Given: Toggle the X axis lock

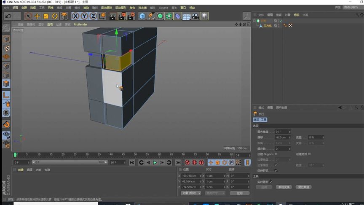Looking at the screenshot, I should [x=75, y=16].
